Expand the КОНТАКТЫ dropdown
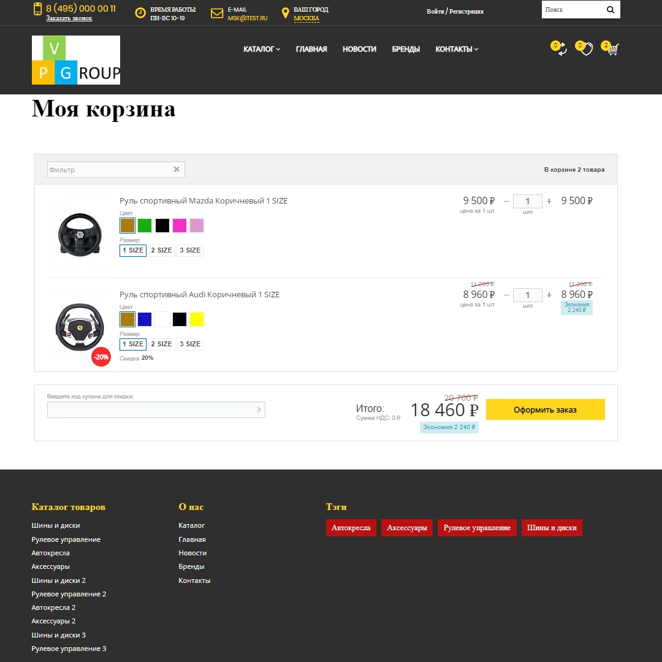662x662 pixels. [456, 49]
